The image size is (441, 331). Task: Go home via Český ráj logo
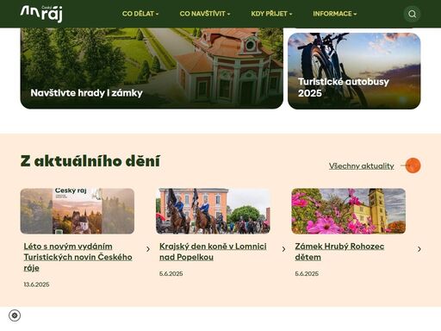point(41,14)
